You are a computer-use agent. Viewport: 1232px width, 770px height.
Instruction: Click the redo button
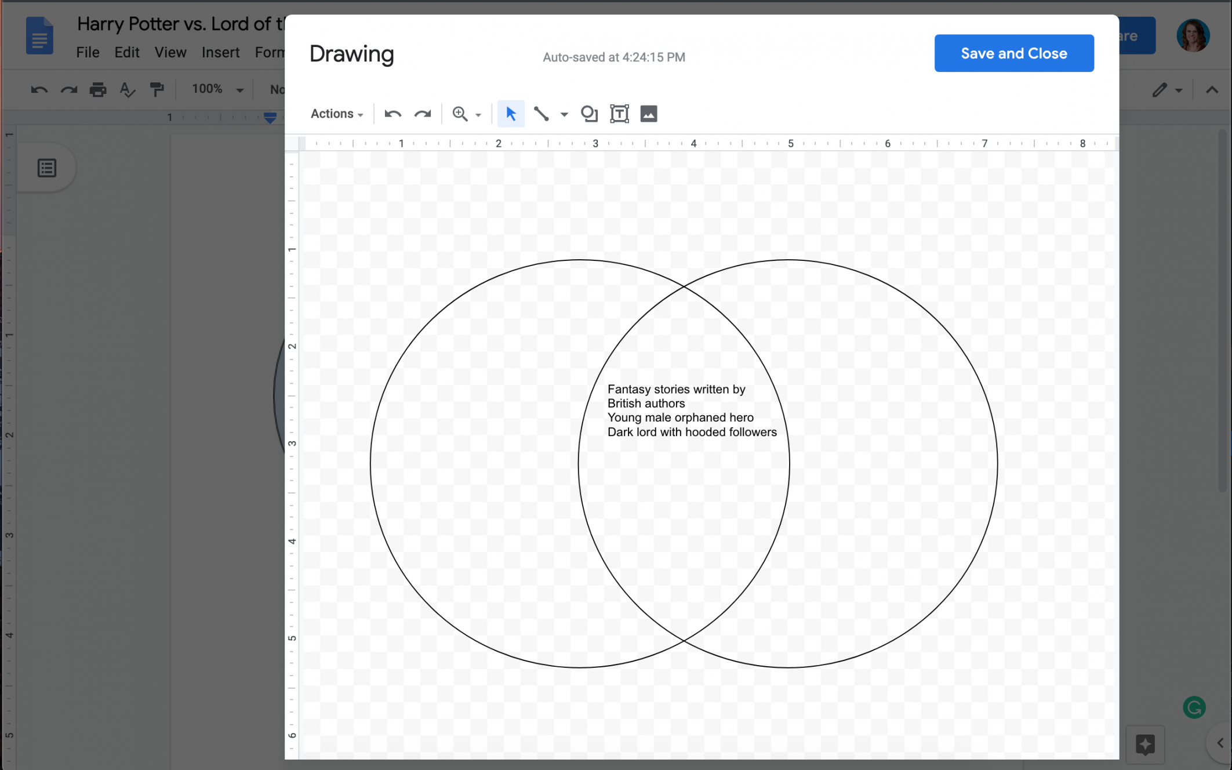(x=422, y=112)
